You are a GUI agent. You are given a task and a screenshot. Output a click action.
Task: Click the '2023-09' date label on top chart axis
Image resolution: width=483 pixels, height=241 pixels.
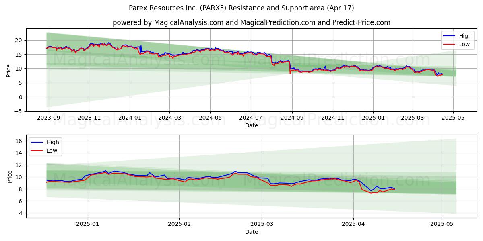(49, 119)
